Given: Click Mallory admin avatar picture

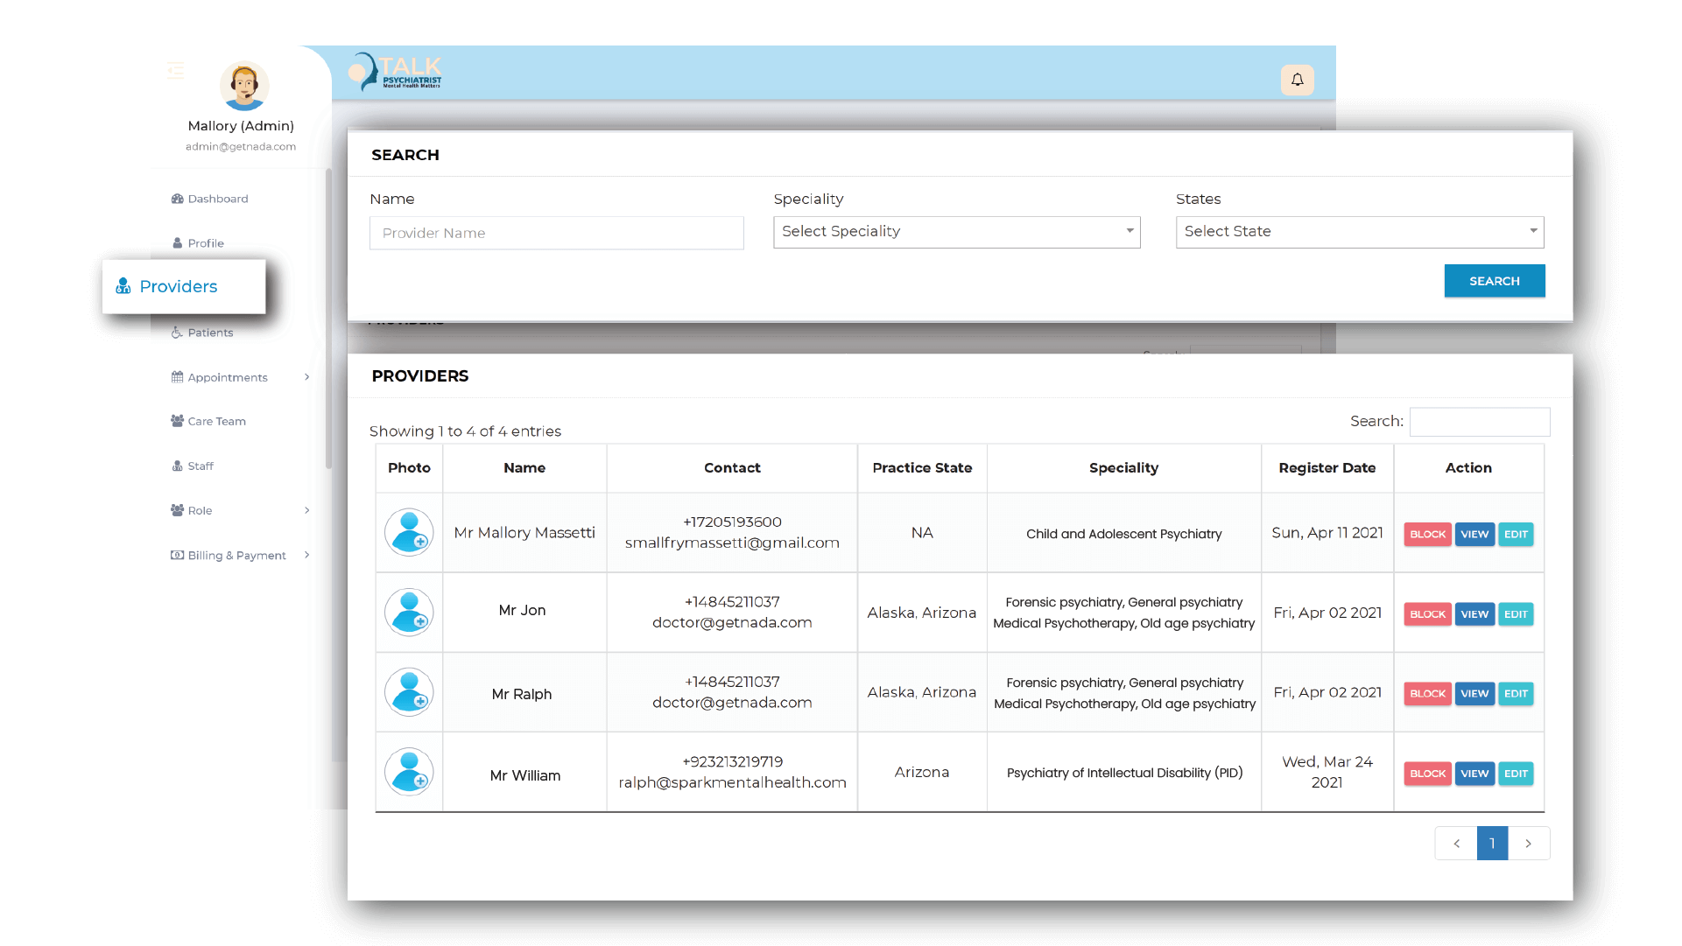Looking at the screenshot, I should (243, 86).
